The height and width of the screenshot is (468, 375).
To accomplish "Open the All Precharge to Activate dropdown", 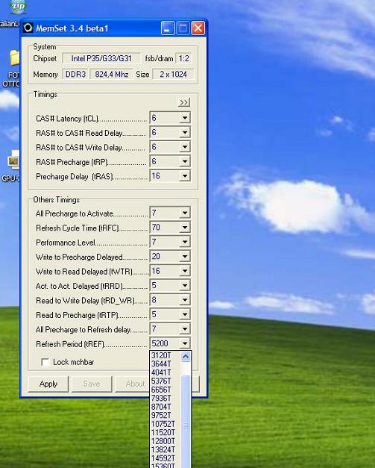I will tap(185, 213).
